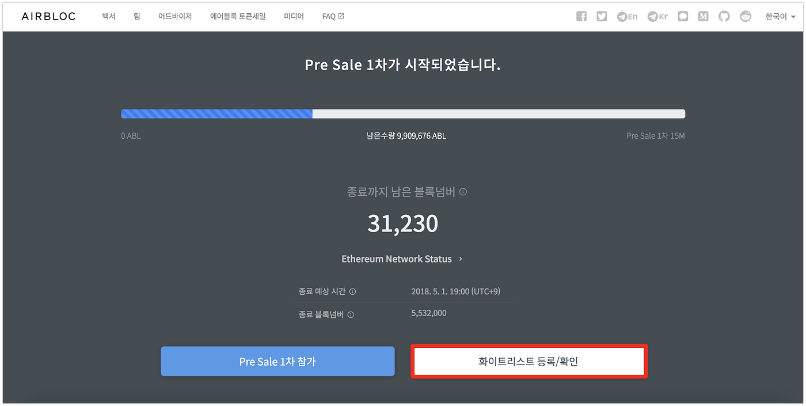The width and height of the screenshot is (806, 406).
Task: Go to the 팀 menu item
Action: 137,16
